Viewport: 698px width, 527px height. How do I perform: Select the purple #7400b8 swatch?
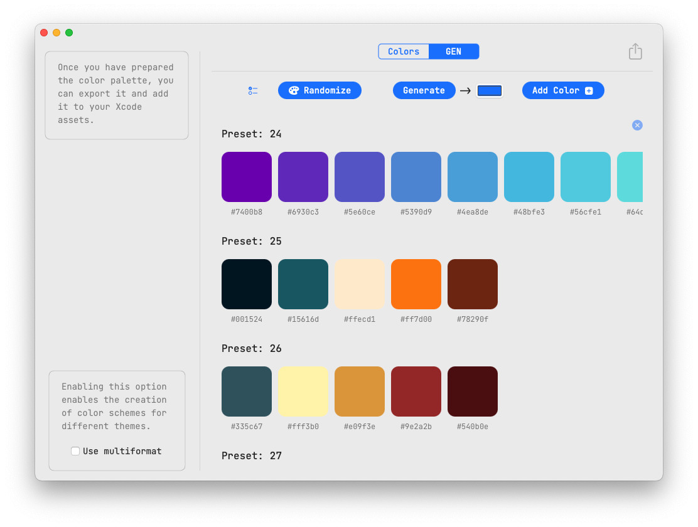(x=247, y=177)
